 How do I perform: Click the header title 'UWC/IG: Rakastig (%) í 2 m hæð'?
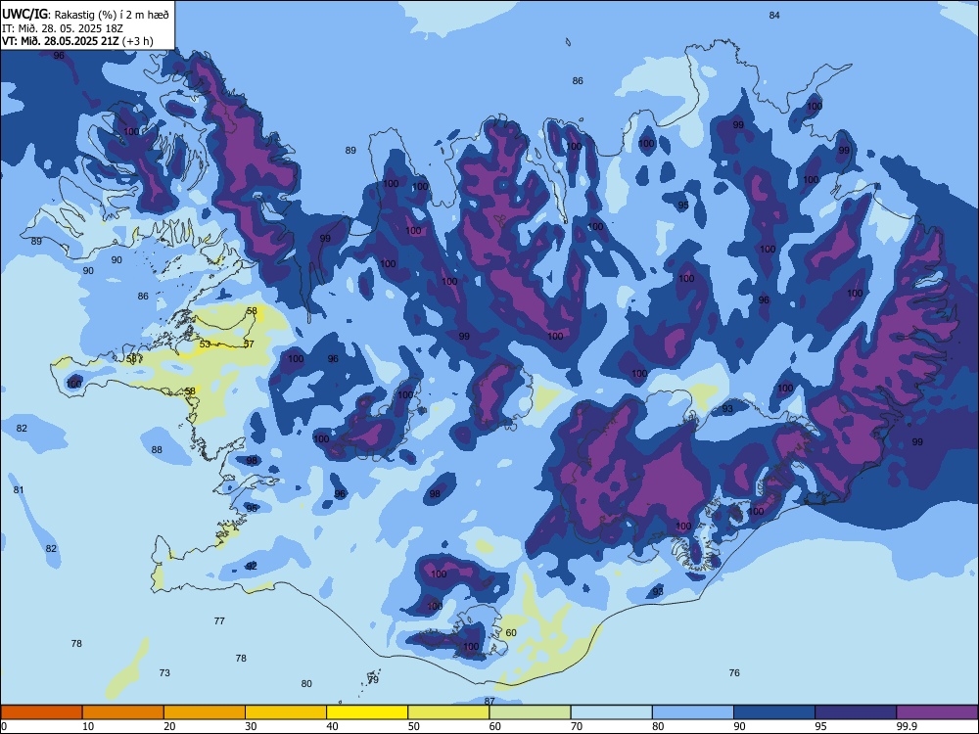coord(85,14)
